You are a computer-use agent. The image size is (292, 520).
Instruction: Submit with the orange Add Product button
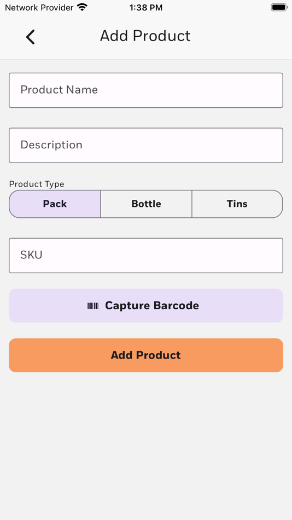point(146,355)
